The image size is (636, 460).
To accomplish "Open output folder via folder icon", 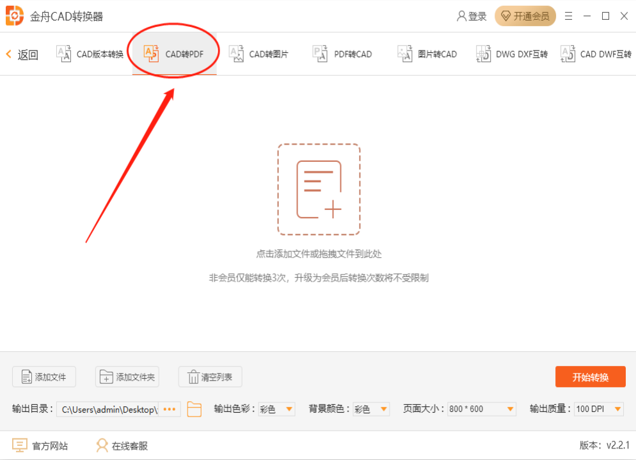I will tap(194, 409).
